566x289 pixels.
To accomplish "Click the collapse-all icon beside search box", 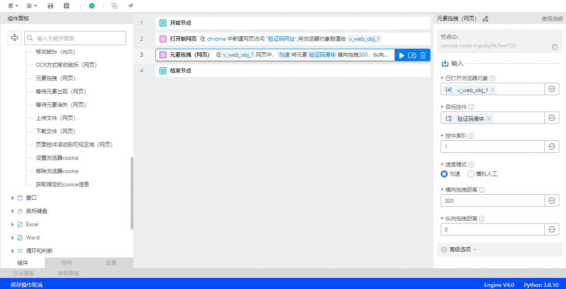I will coord(15,38).
